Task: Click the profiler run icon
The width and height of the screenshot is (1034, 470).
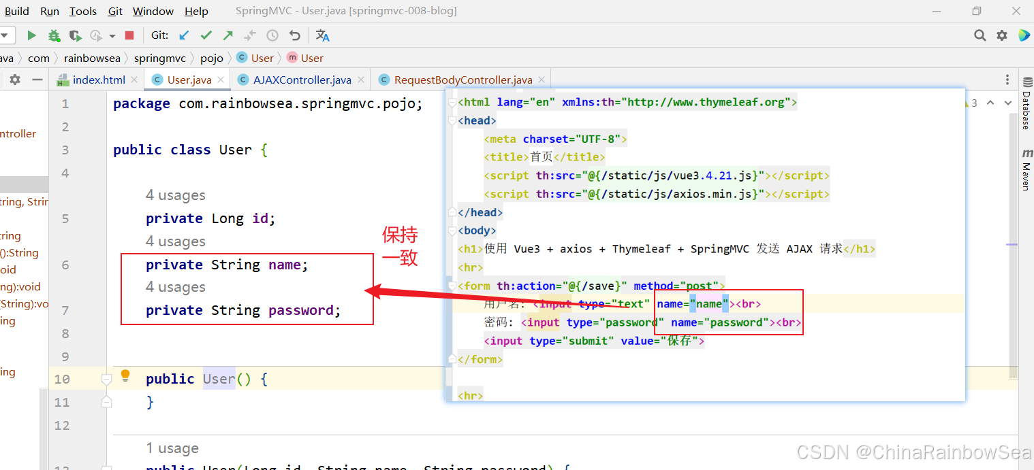Action: tap(96, 35)
